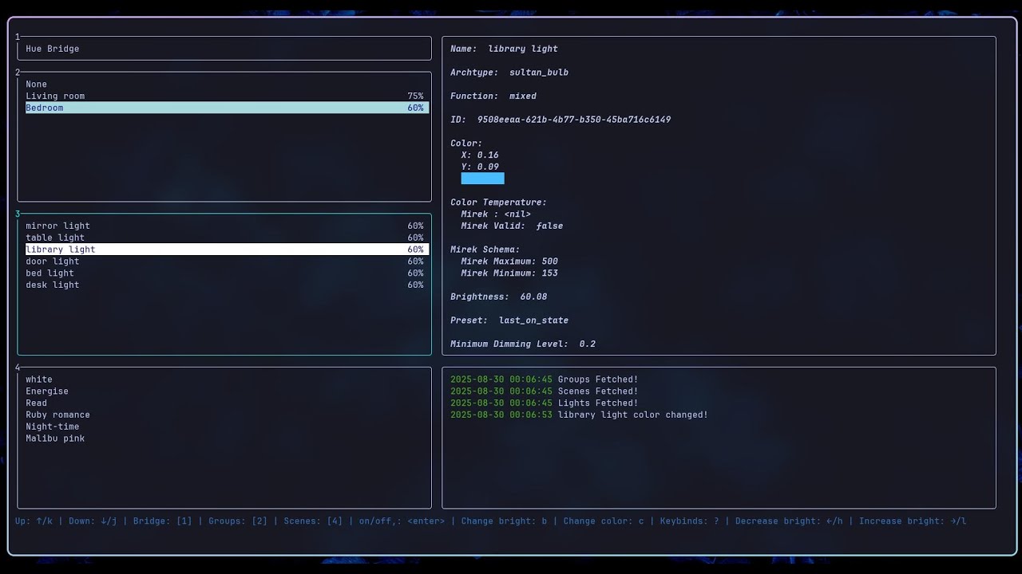
Task: Click the Keybinds: ? hint
Action: 689,521
